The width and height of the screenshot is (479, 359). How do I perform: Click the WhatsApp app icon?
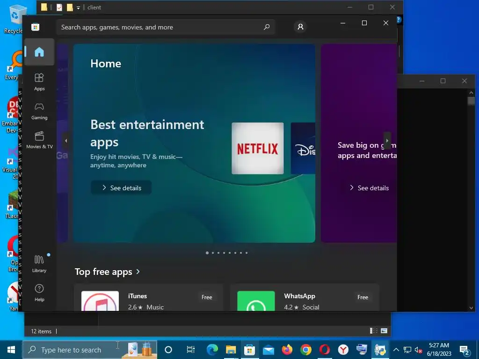coord(256,301)
